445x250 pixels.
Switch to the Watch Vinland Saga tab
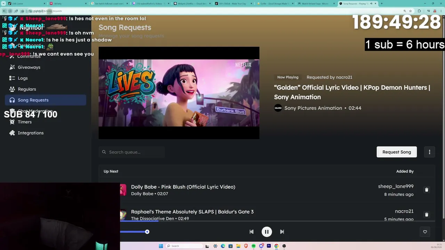[316, 3]
